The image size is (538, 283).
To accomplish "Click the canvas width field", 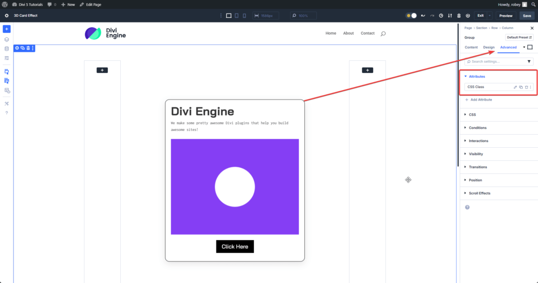I will coord(266,16).
